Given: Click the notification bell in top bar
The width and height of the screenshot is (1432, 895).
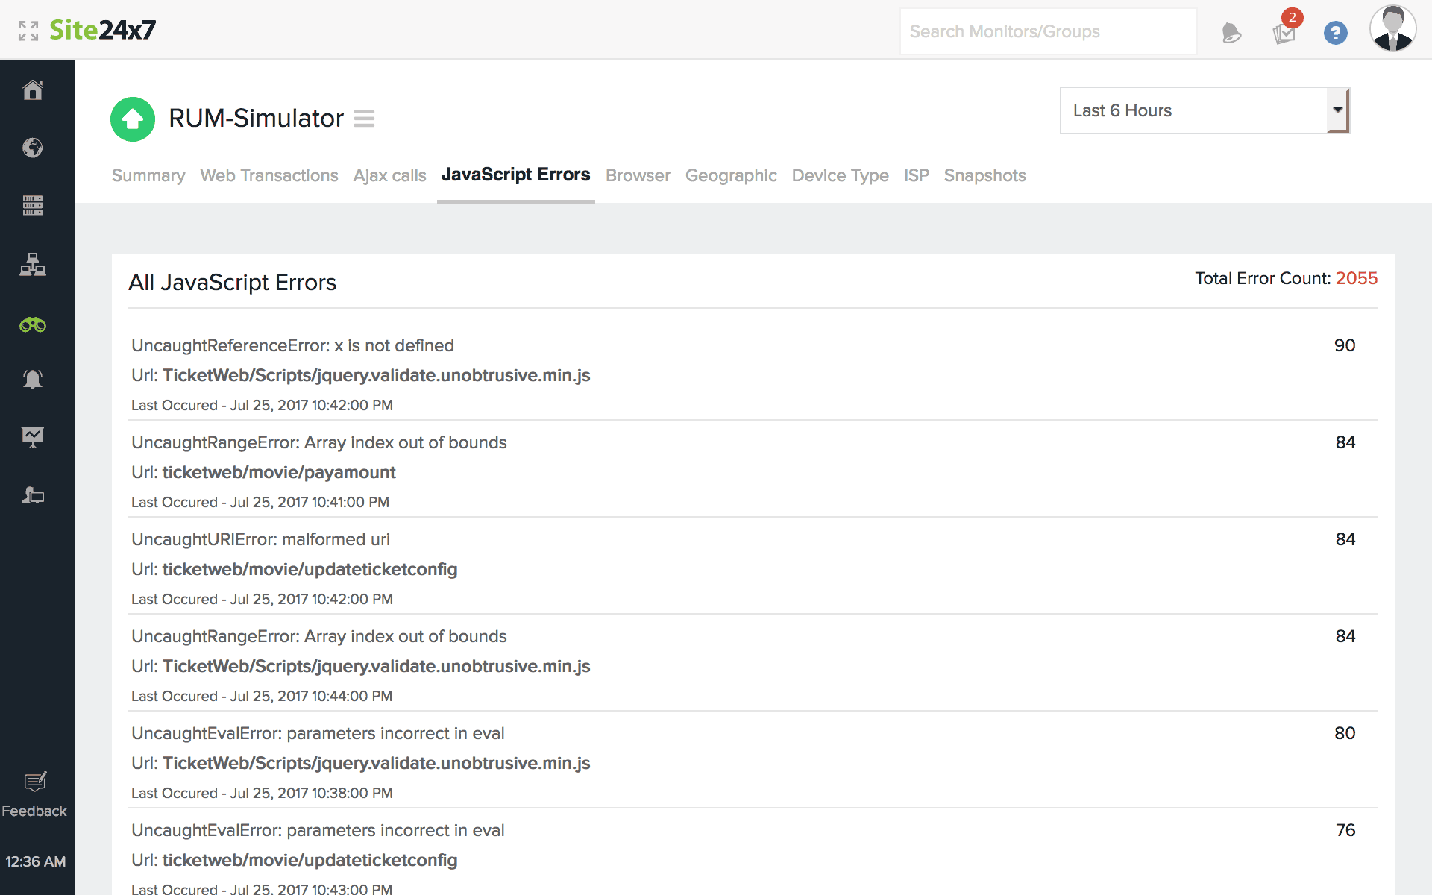Looking at the screenshot, I should pos(1231,31).
